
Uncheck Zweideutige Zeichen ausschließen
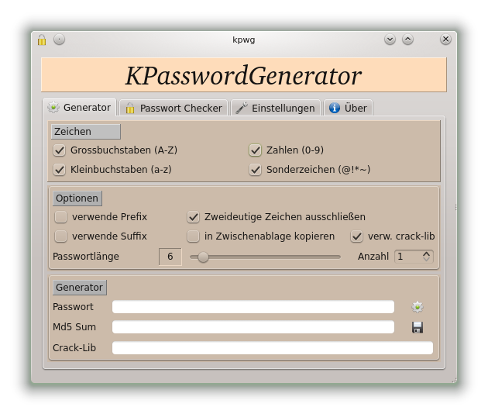194,217
